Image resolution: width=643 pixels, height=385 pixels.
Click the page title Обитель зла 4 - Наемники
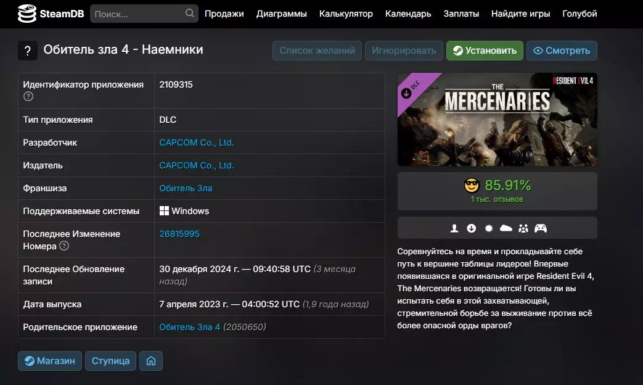pos(123,49)
